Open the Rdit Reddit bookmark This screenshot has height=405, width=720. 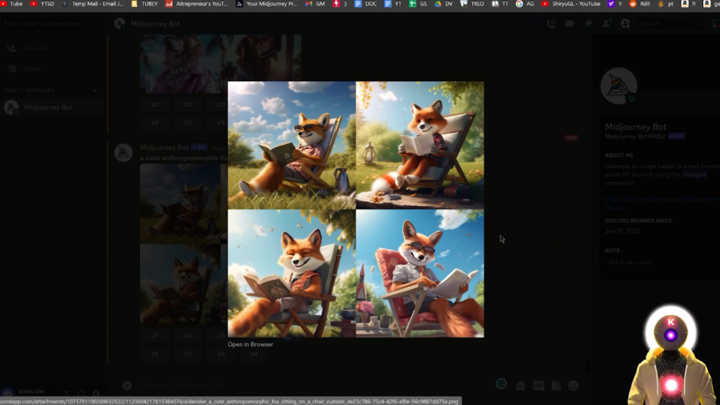pos(640,4)
